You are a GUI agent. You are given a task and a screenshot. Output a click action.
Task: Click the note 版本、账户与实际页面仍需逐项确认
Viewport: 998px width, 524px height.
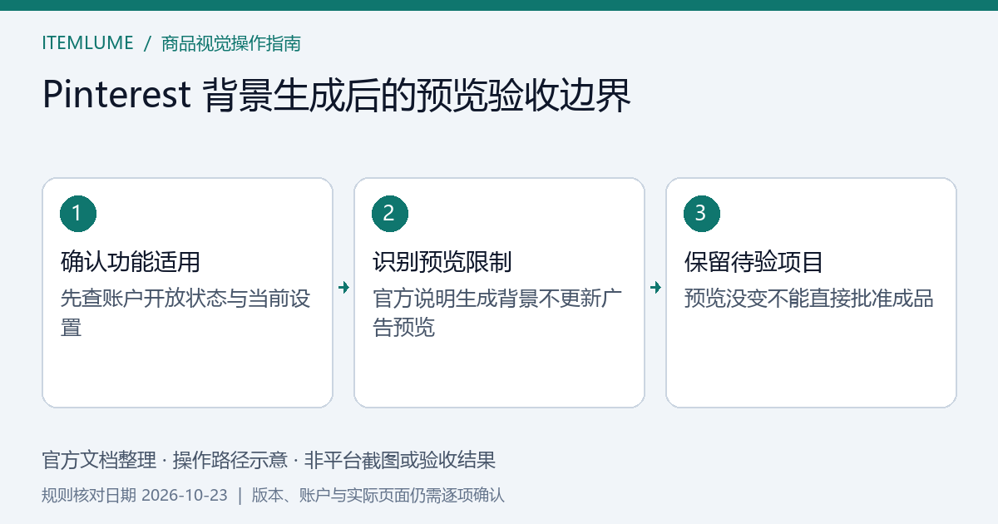tap(378, 496)
